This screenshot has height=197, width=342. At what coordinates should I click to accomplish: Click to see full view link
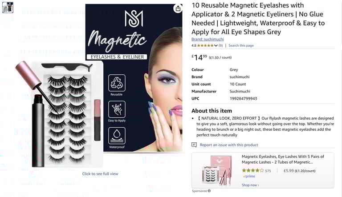tap(100, 174)
